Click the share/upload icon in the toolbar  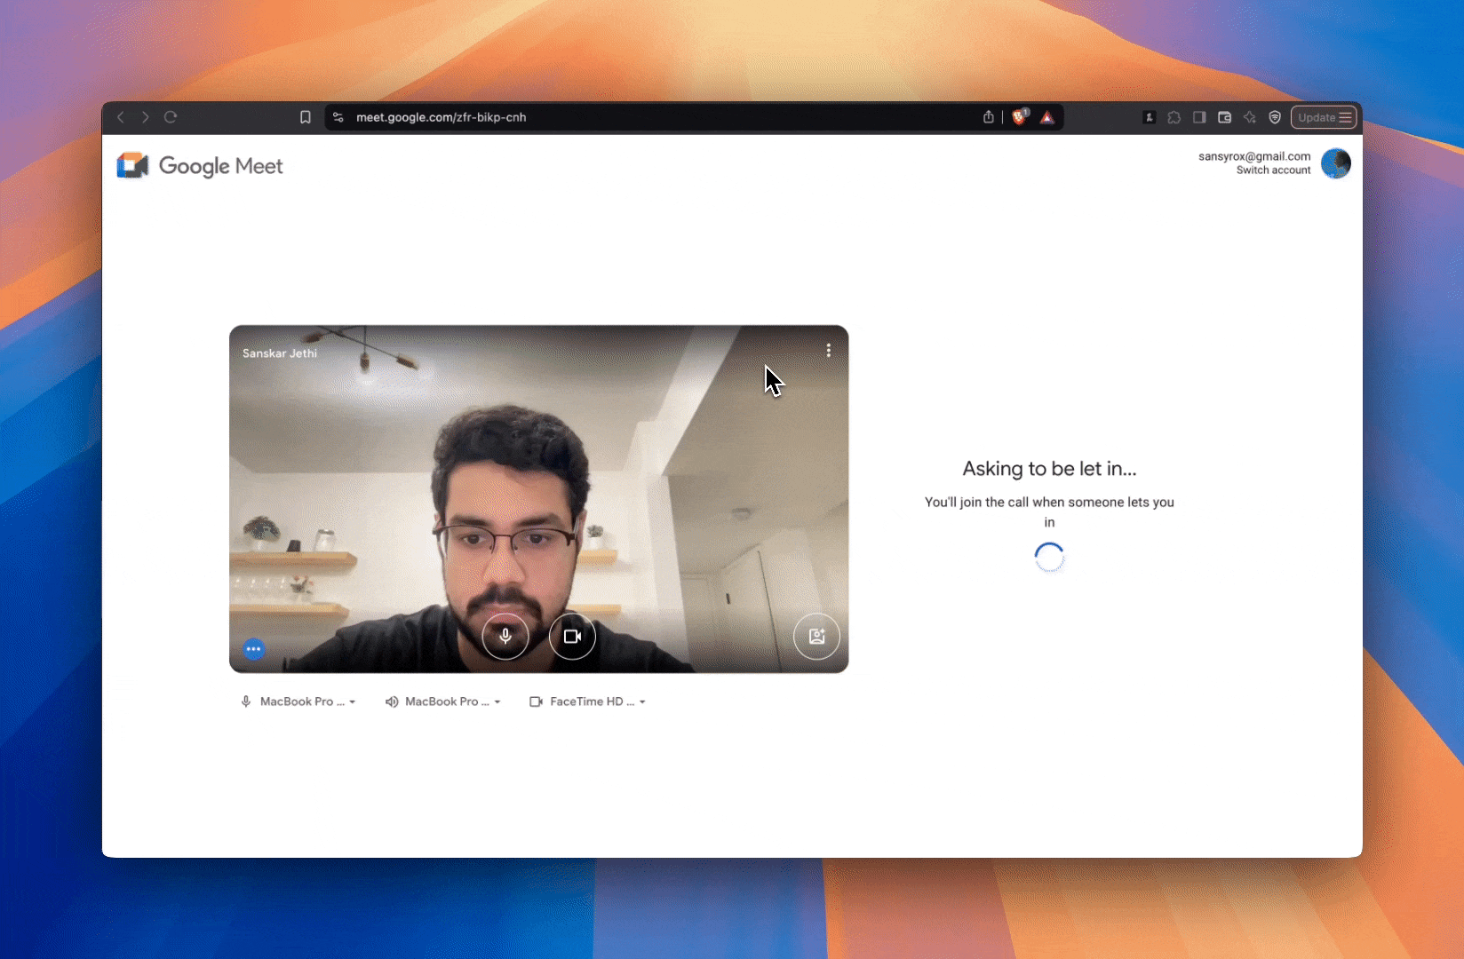[988, 116]
